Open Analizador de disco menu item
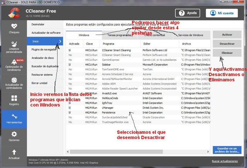This screenshot has height=168, width=247. tap(45, 58)
